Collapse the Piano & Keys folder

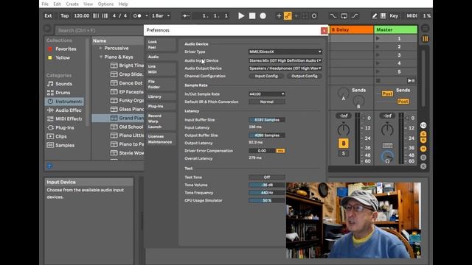tap(100, 57)
